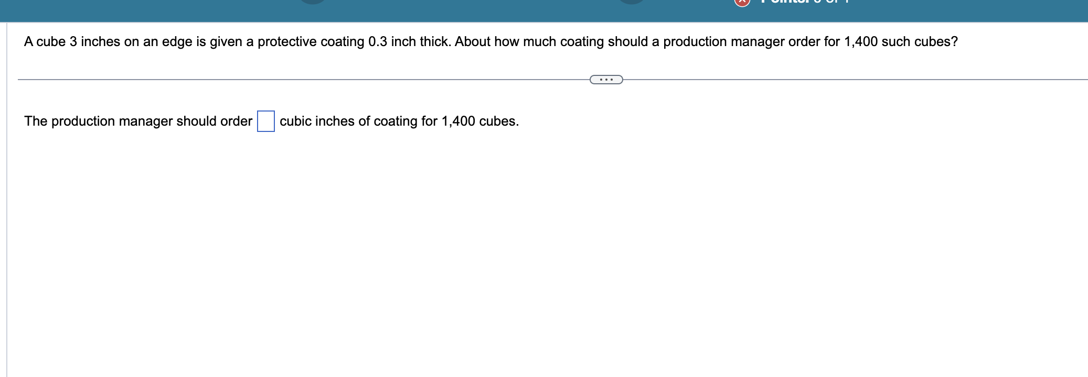Click the first gray progress circle
Image resolution: width=1088 pixels, height=377 pixels.
tap(312, 3)
